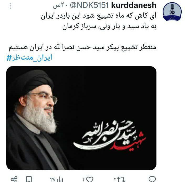
Task: Click the reply speech bubble icon
Action: (152, 179)
